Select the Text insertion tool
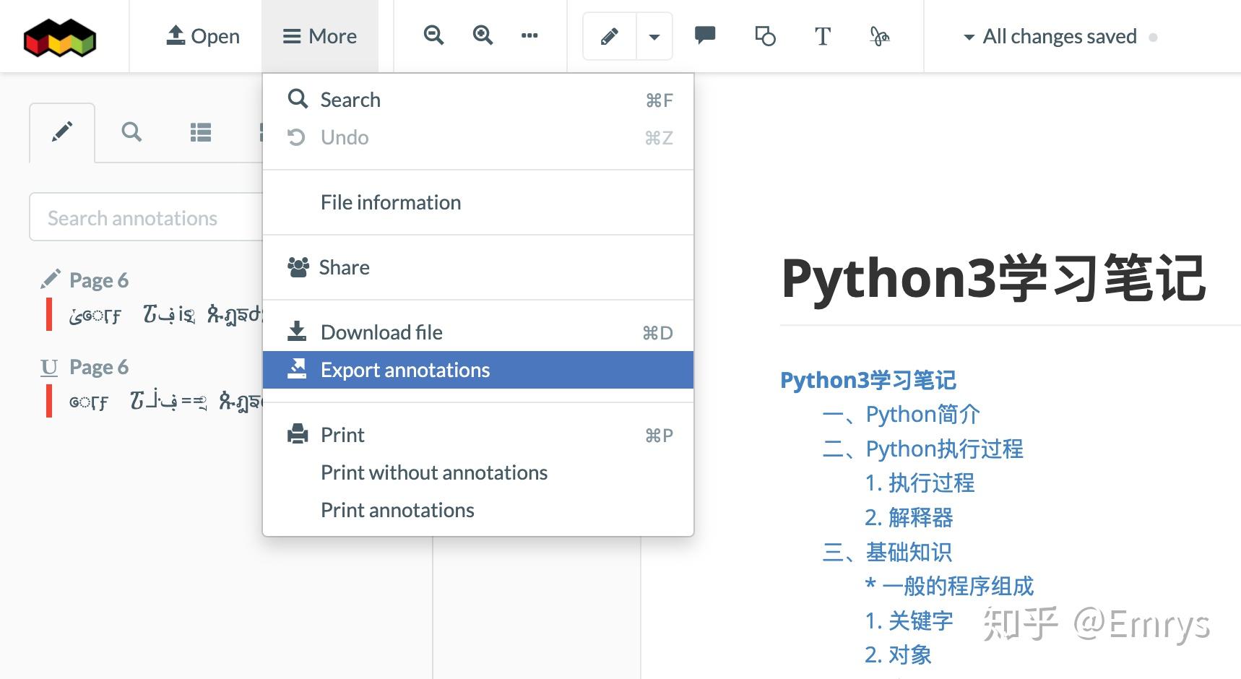Screen dimensions: 1241x679 click(822, 35)
